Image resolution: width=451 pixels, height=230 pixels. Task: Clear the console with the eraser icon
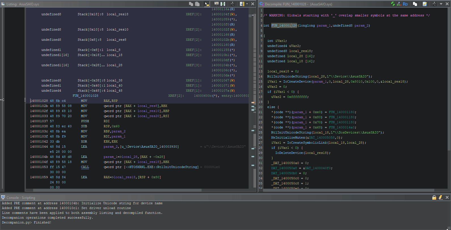(441, 197)
